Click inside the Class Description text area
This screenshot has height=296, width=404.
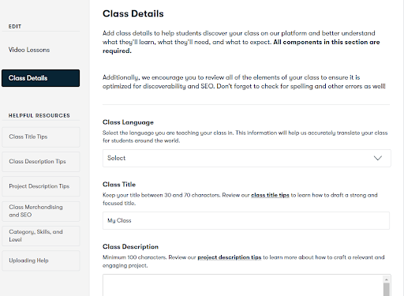[x=242, y=285]
